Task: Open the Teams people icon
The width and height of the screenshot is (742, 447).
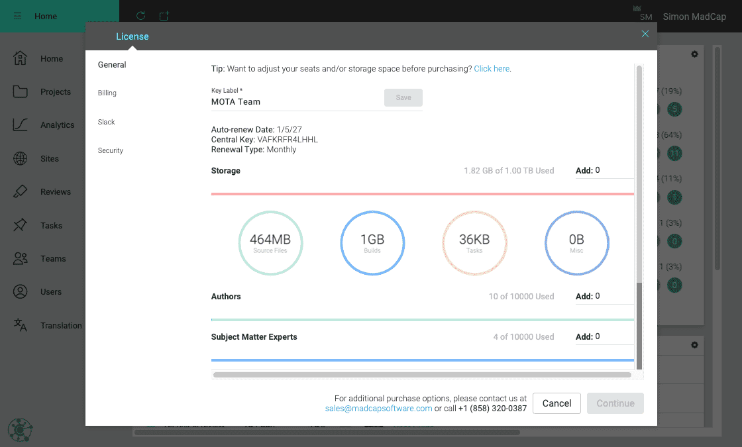Action: click(x=20, y=258)
